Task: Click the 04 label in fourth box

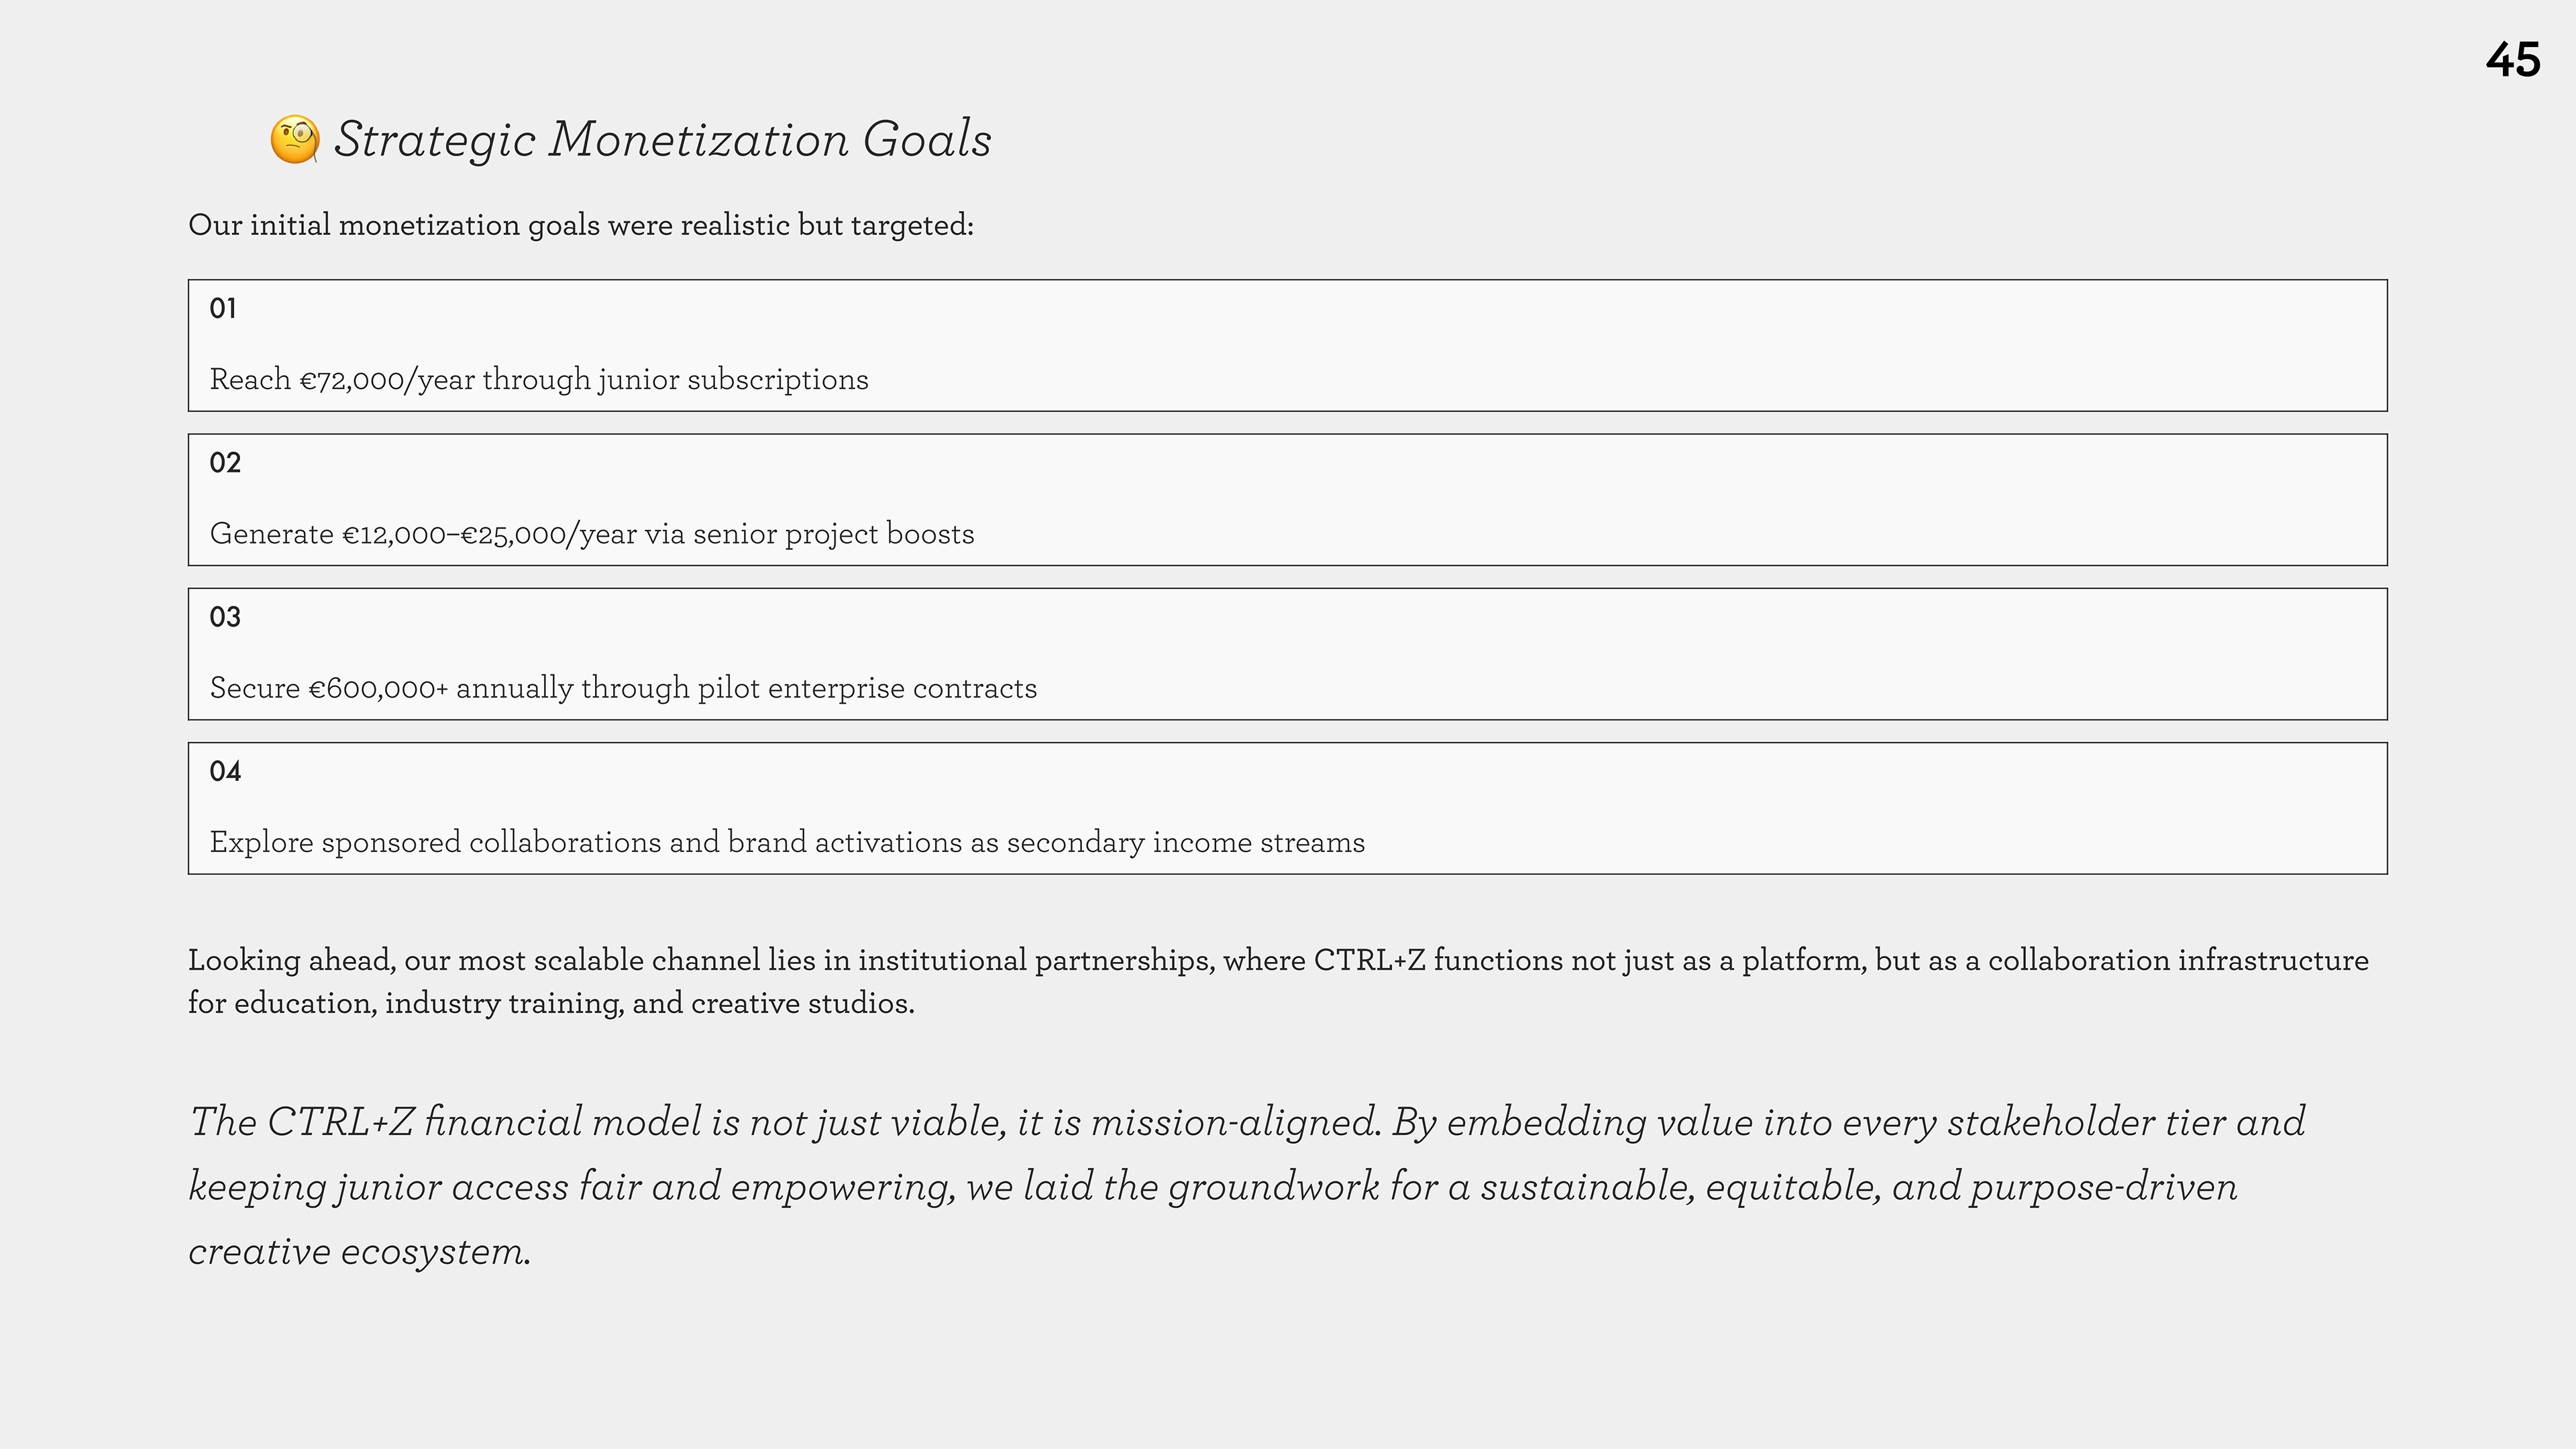Action: pyautogui.click(x=225, y=771)
